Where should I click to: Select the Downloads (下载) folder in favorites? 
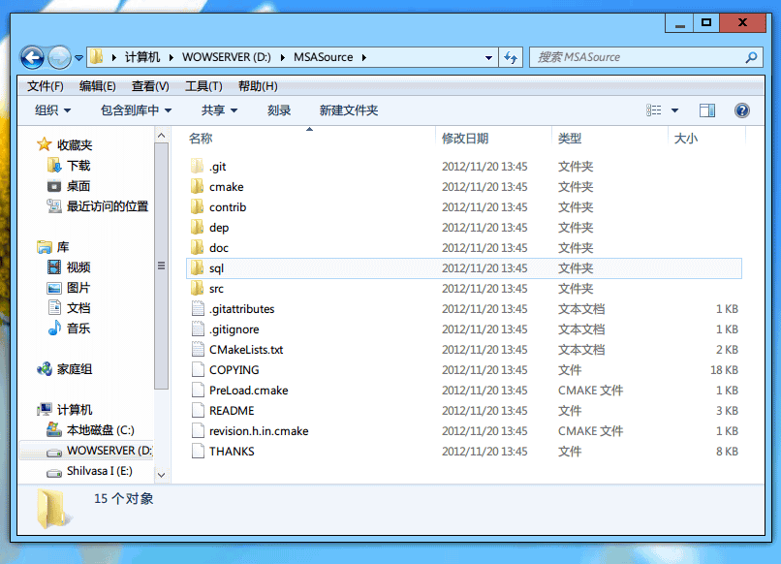click(x=78, y=166)
